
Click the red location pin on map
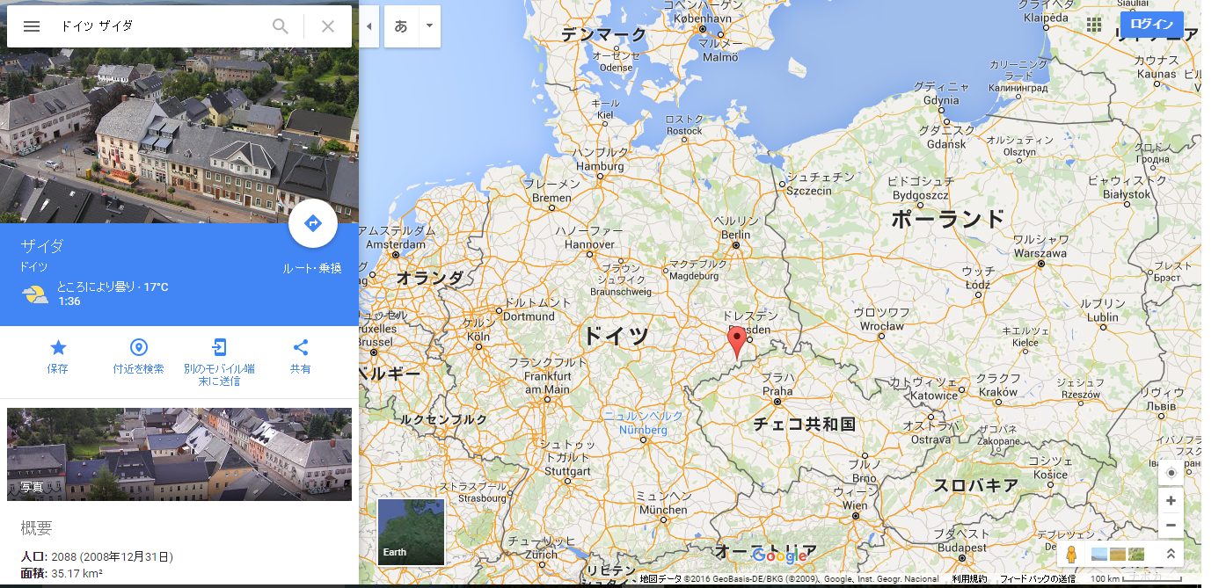(737, 342)
